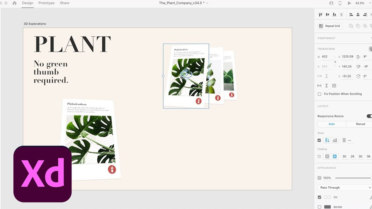
Task: Set stack direction to vertical
Action: [x=327, y=140]
